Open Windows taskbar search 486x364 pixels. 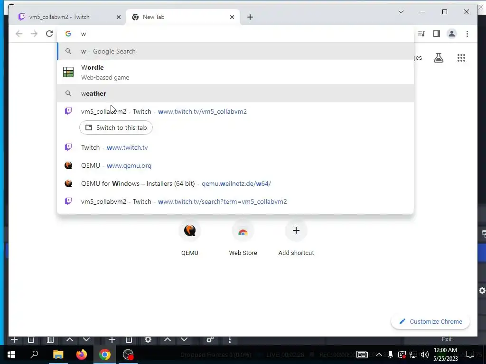pos(34,355)
